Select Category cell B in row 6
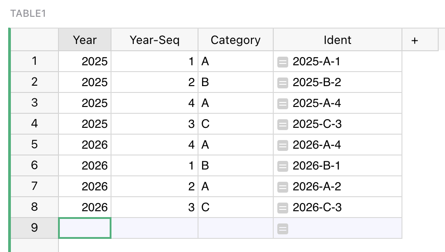The height and width of the screenshot is (252, 445). [x=236, y=166]
